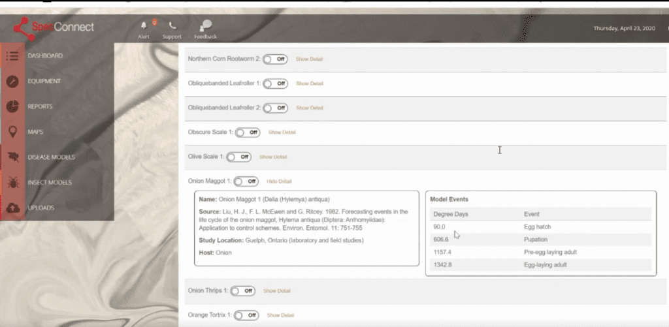Image resolution: width=669 pixels, height=327 pixels.
Task: Open the Feedback speech bubble icon
Action: point(206,25)
